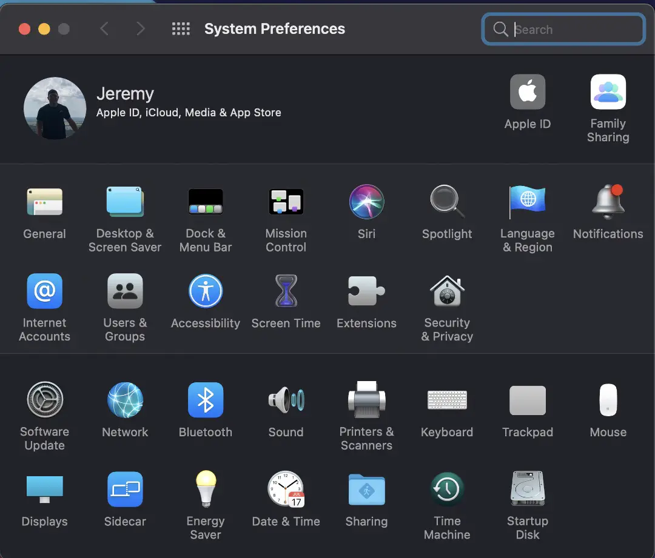The image size is (655, 558).
Task: Open Sound preferences
Action: click(286, 400)
